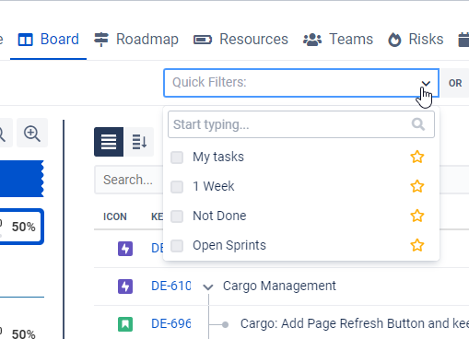Select the outlined 50% progress card
Image resolution: width=469 pixels, height=339 pixels.
21,227
